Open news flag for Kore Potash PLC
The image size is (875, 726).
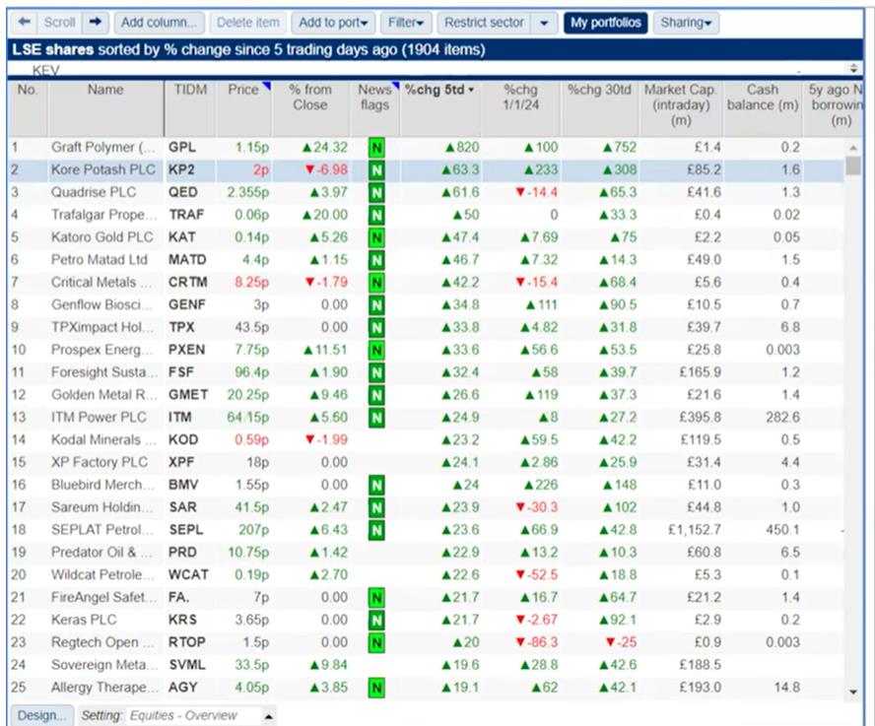[376, 170]
